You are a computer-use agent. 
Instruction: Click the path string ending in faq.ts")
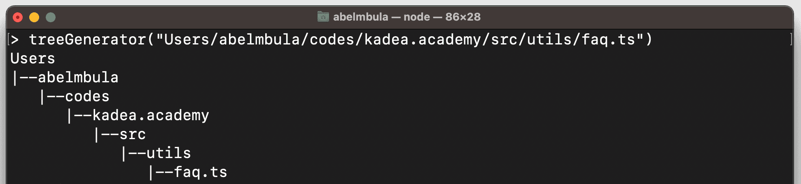[x=399, y=40]
